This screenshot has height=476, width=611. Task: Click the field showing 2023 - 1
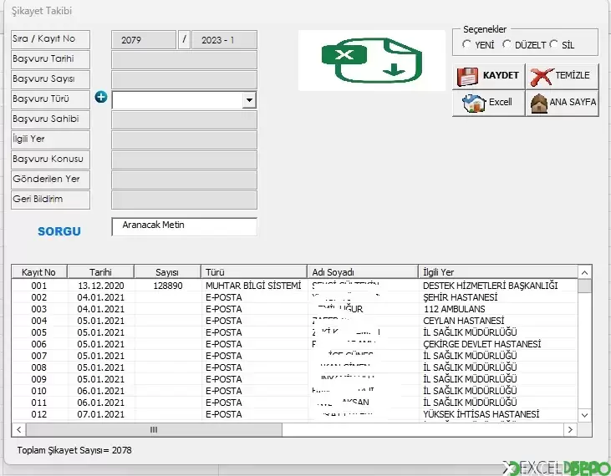click(x=225, y=40)
